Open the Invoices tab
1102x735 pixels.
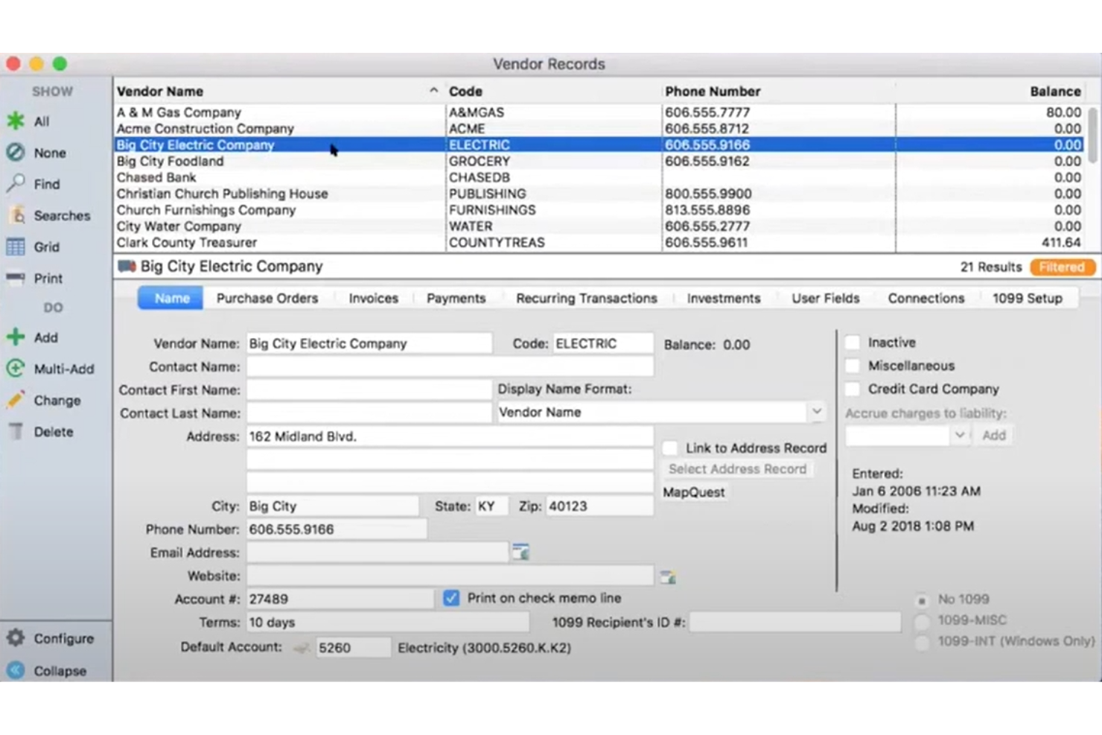click(x=373, y=298)
